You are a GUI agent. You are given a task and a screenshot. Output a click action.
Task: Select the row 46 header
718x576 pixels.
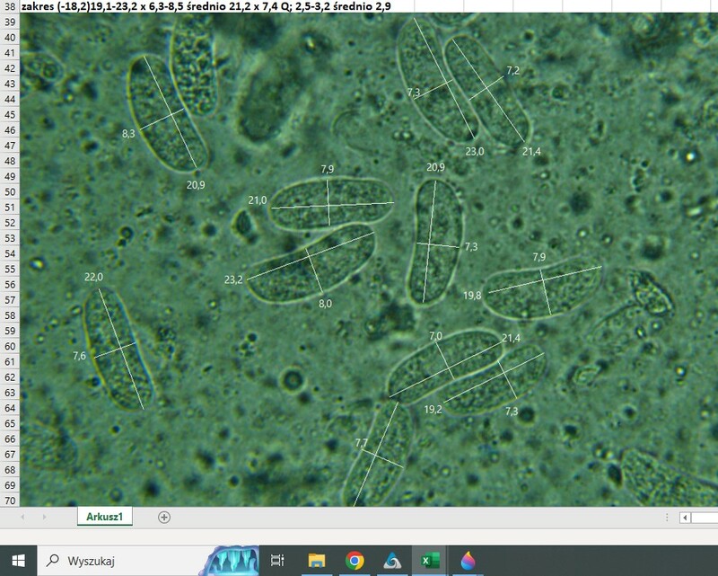coord(10,129)
